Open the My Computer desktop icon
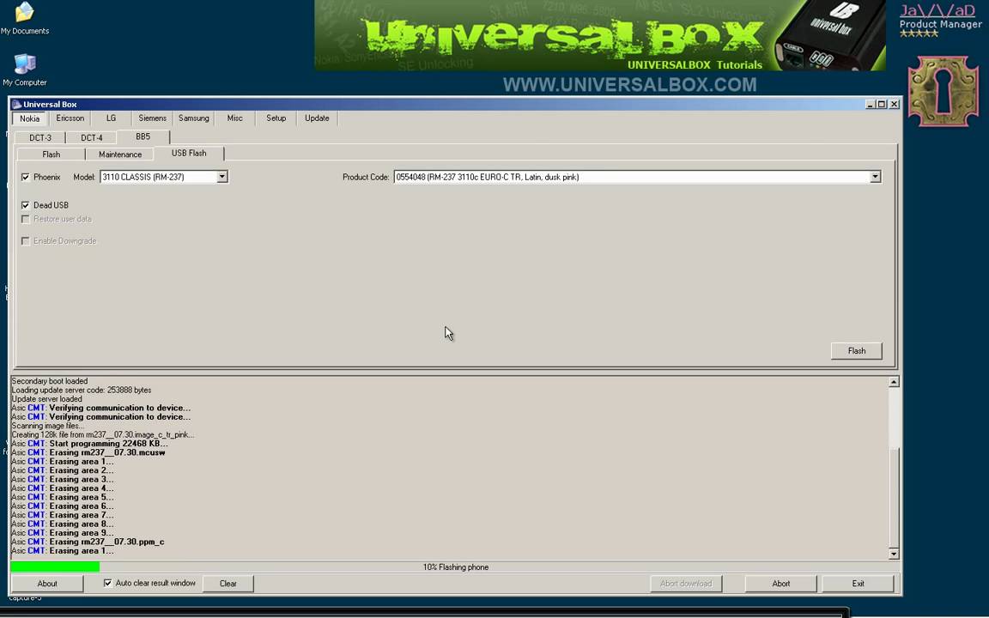The height and width of the screenshot is (618, 989). click(25, 70)
